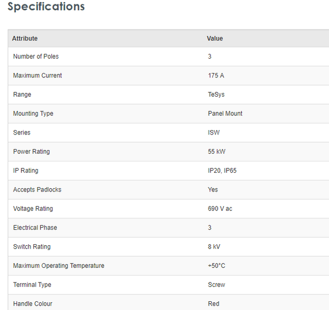Click the 8 kV switch rating value
329x310 pixels.
(x=214, y=247)
